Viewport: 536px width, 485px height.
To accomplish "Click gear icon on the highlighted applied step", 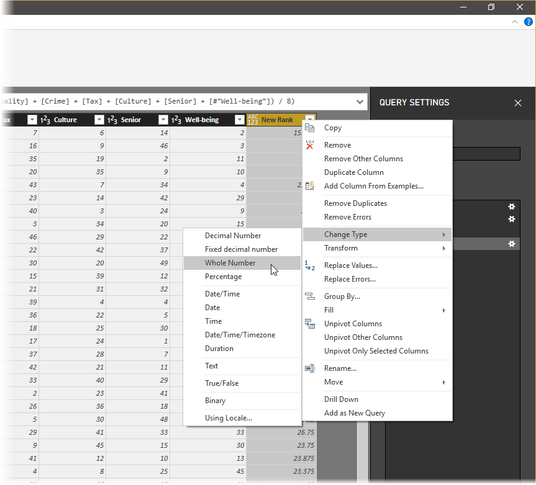I will pyautogui.click(x=512, y=244).
